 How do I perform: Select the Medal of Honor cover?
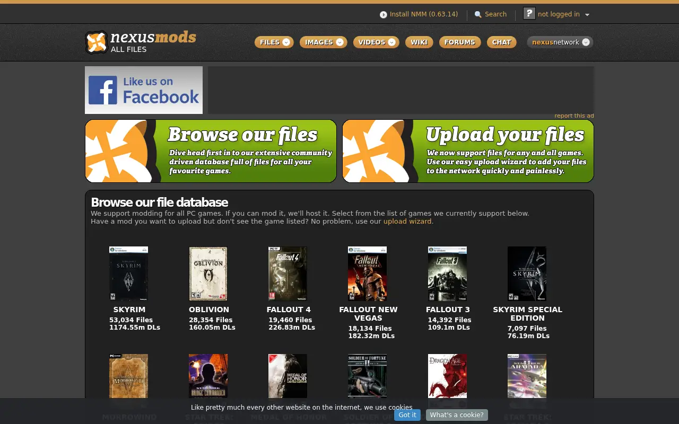[x=288, y=376]
